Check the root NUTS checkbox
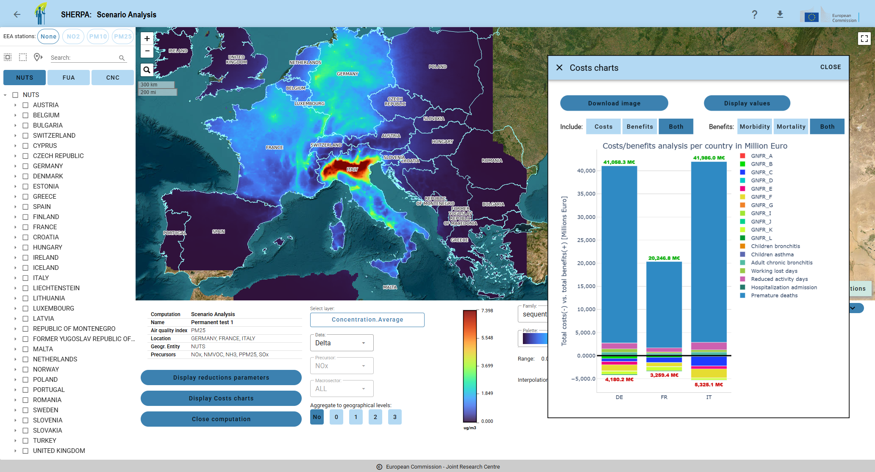The image size is (875, 472). [15, 95]
